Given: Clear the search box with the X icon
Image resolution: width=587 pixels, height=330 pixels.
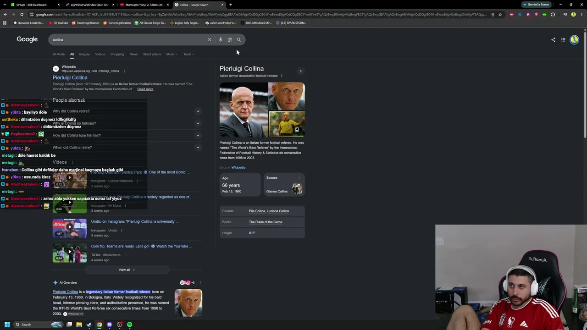Looking at the screenshot, I should point(210,39).
